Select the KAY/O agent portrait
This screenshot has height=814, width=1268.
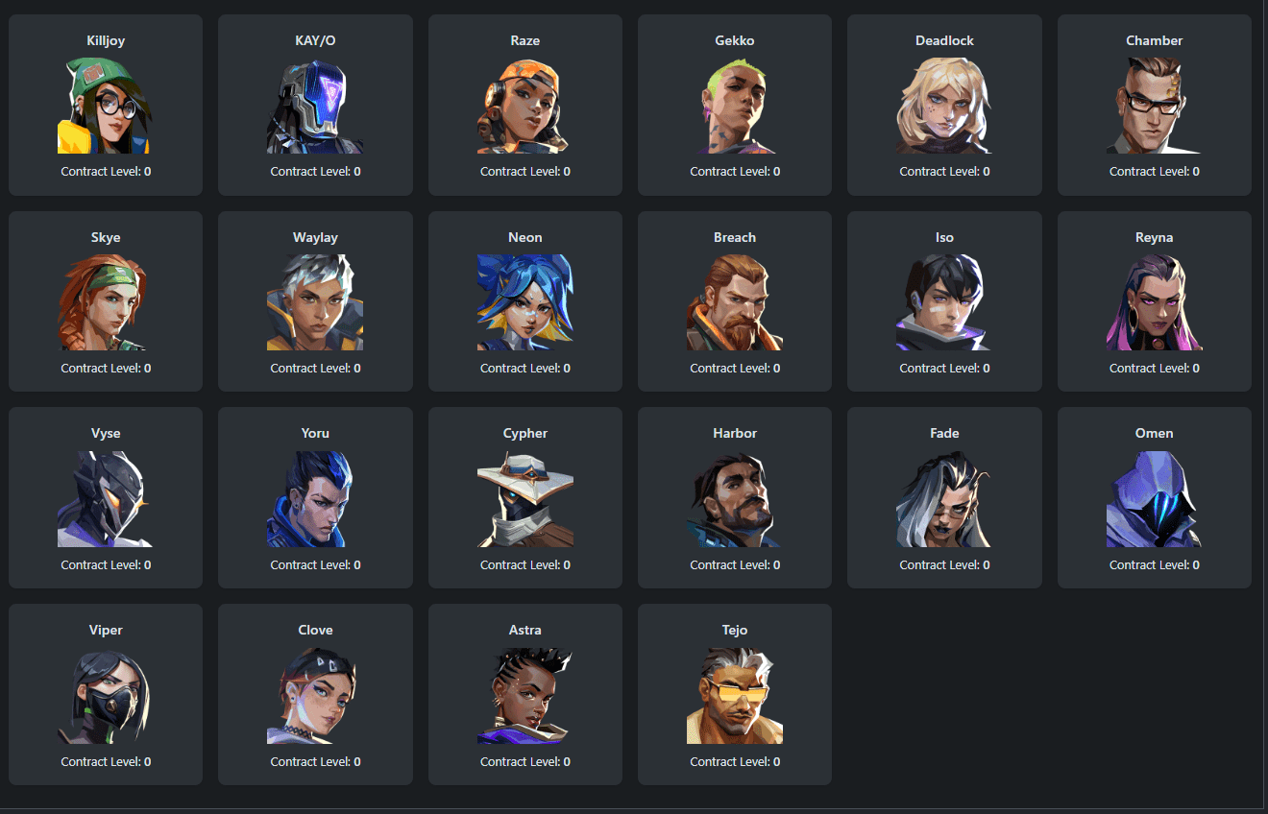(x=315, y=106)
